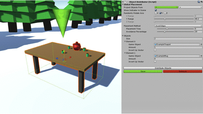Toggle Show Indicator in Scene checkbox
Image resolution: width=203 pixels, height=114 pixels.
pos(156,10)
